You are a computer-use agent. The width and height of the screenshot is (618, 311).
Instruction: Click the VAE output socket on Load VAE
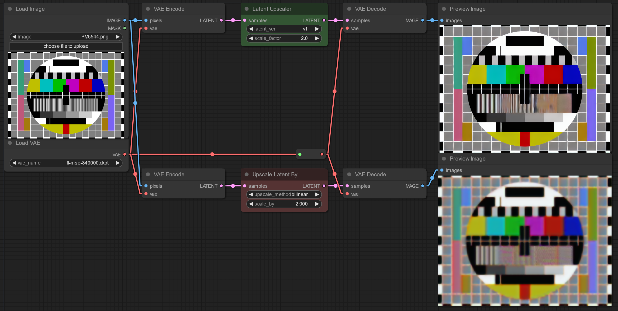[x=124, y=154]
